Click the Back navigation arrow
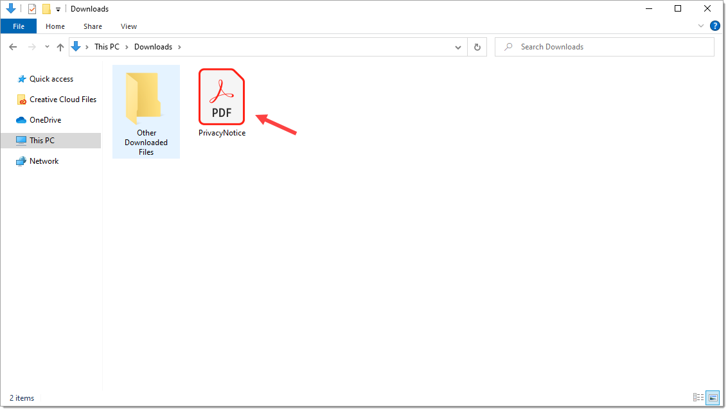728x411 pixels. point(13,47)
